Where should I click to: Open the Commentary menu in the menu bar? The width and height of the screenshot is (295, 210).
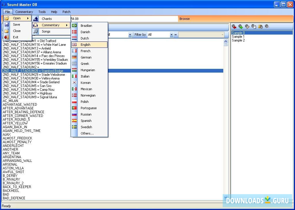point(24,12)
